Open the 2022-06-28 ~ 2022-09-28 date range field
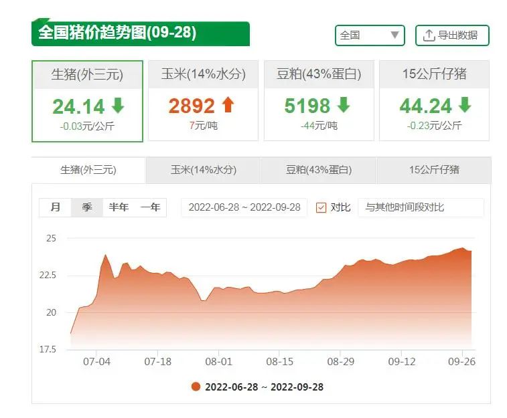Screen dimensions: 507x418 pos(244,207)
